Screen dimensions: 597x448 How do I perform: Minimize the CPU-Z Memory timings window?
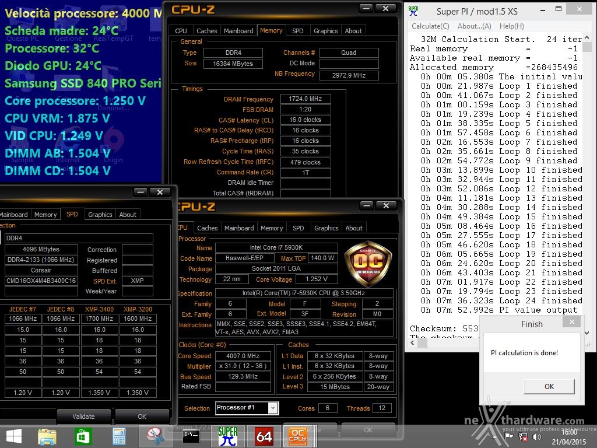[x=366, y=8]
